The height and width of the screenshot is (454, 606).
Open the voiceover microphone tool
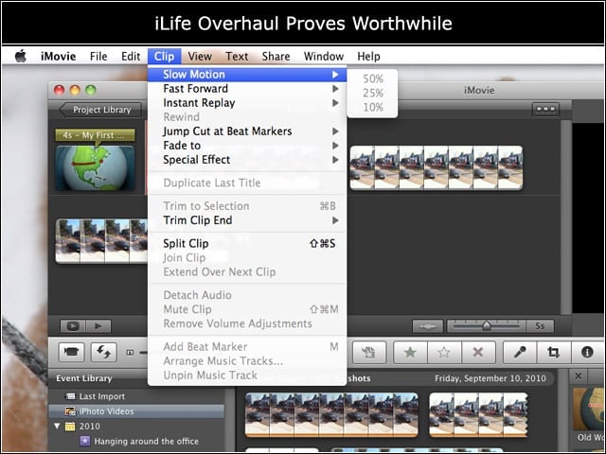click(520, 352)
